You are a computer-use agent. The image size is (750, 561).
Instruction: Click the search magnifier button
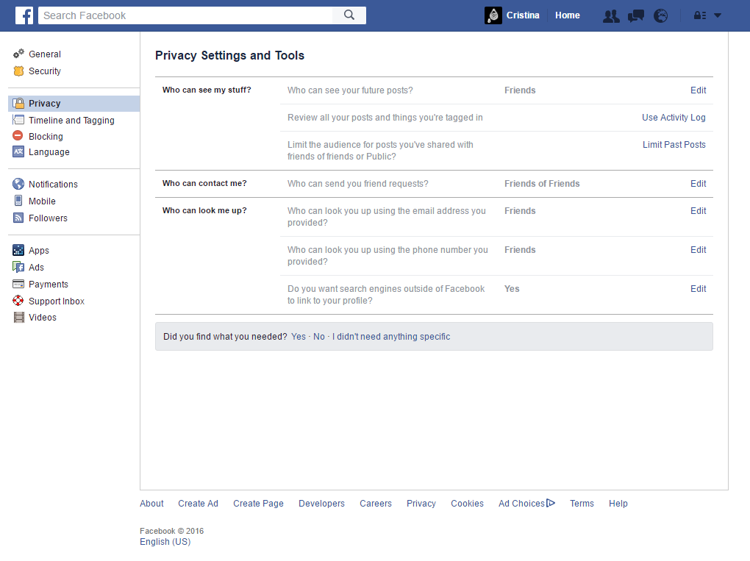[349, 15]
